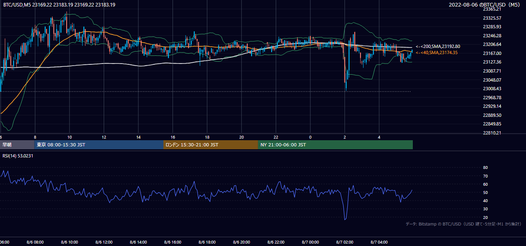Click the 東京 08:00-15:30 JST session bar
526x246 pixels.
point(99,145)
